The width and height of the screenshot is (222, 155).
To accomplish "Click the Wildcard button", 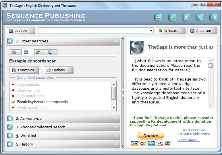I will tap(170, 31).
